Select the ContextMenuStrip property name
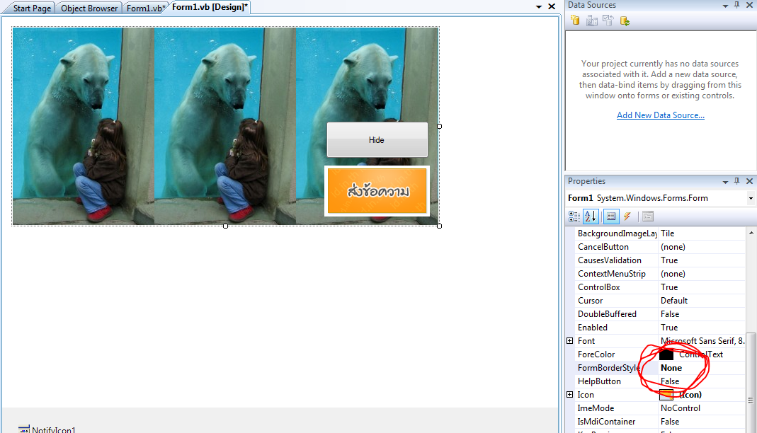 pos(612,274)
